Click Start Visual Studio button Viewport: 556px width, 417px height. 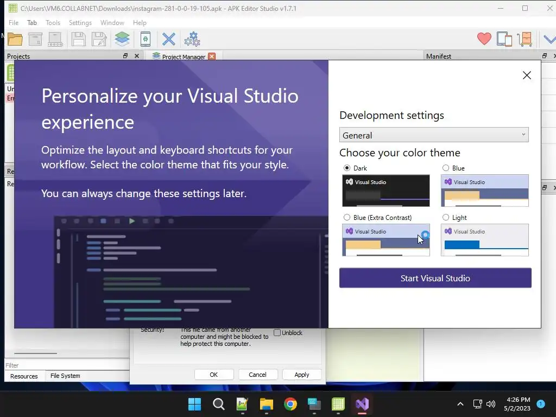tap(435, 278)
